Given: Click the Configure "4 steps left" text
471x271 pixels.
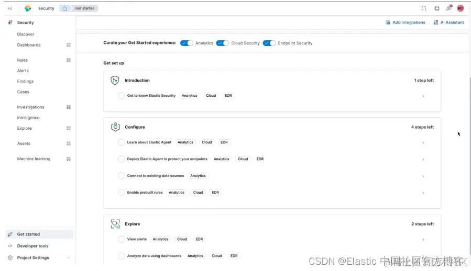Looking at the screenshot, I should [x=422, y=127].
